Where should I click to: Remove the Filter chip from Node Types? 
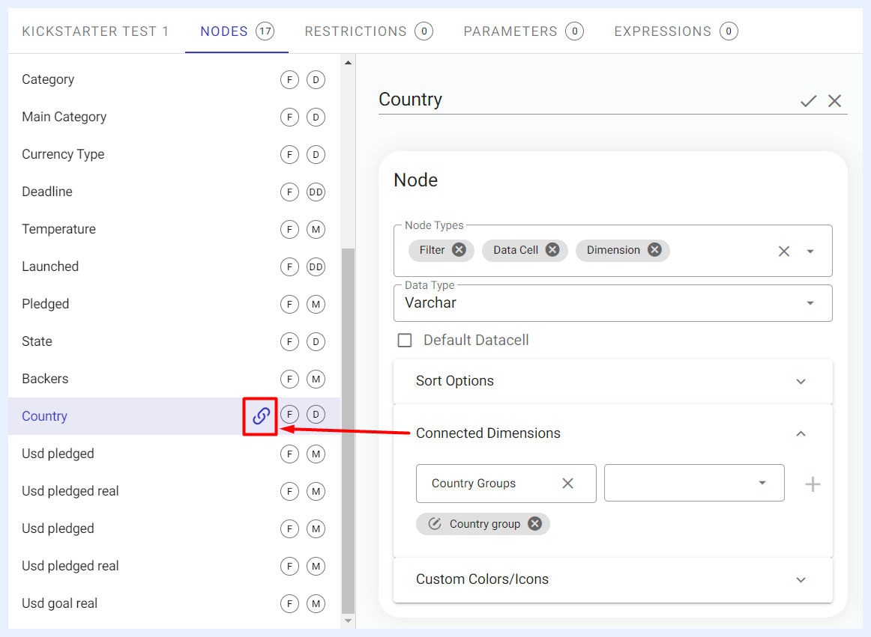pos(459,250)
